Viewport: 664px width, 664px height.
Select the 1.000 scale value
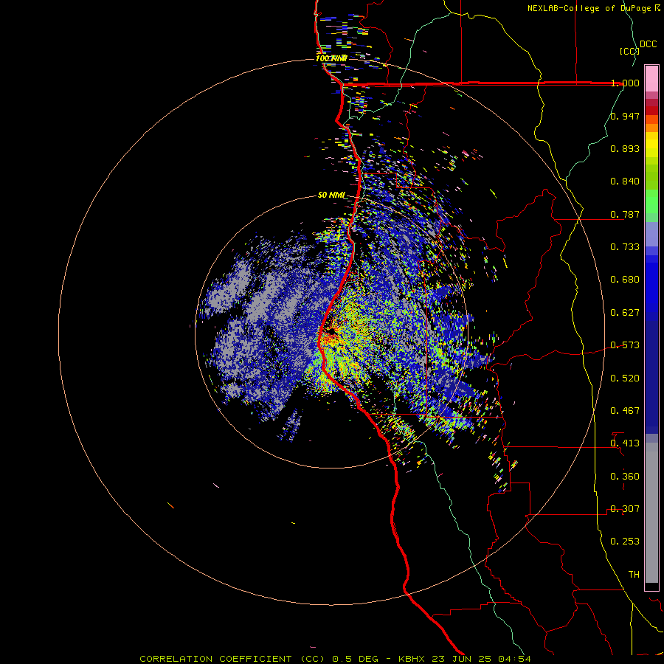click(x=625, y=83)
